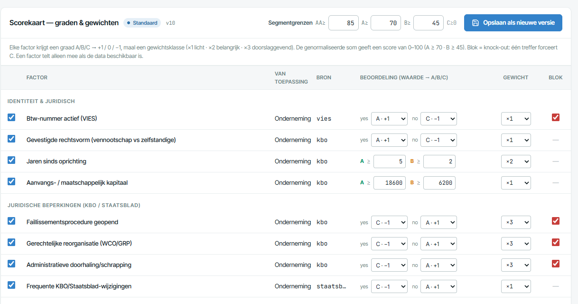Open weight dropdown for Jaren sinds oprichting
578x304 pixels.
coord(516,161)
